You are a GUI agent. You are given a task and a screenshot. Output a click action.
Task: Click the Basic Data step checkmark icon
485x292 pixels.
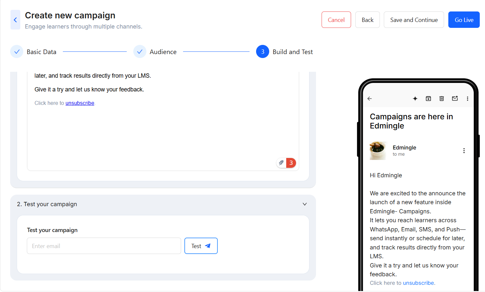point(17,52)
